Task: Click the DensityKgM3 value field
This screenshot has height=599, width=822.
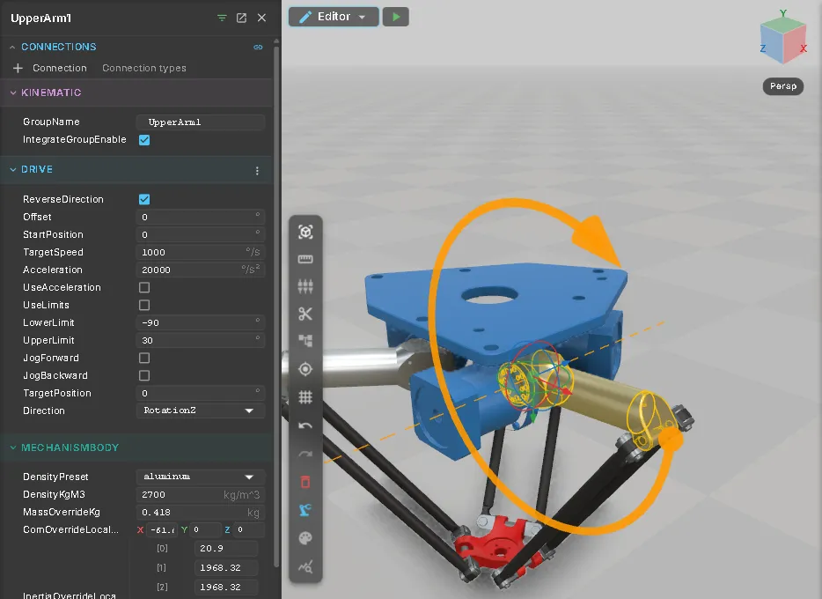Action: 201,495
